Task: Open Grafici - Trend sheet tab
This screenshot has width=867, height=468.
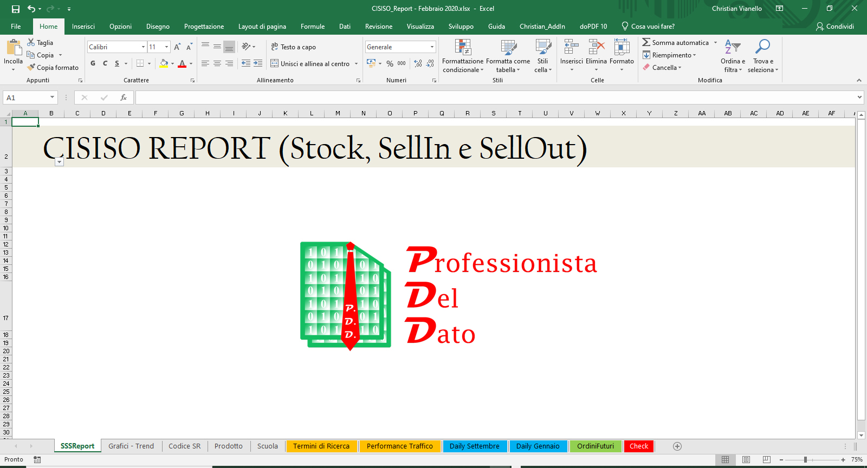Action: coord(131,446)
